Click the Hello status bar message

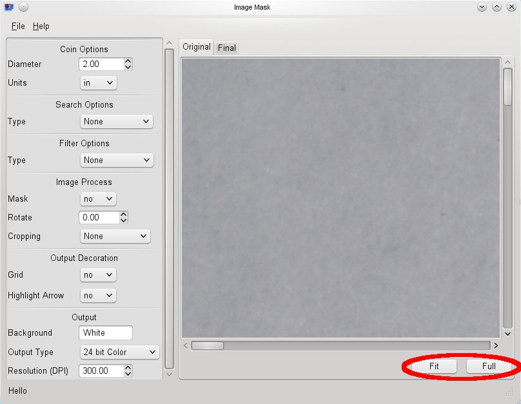[x=17, y=390]
